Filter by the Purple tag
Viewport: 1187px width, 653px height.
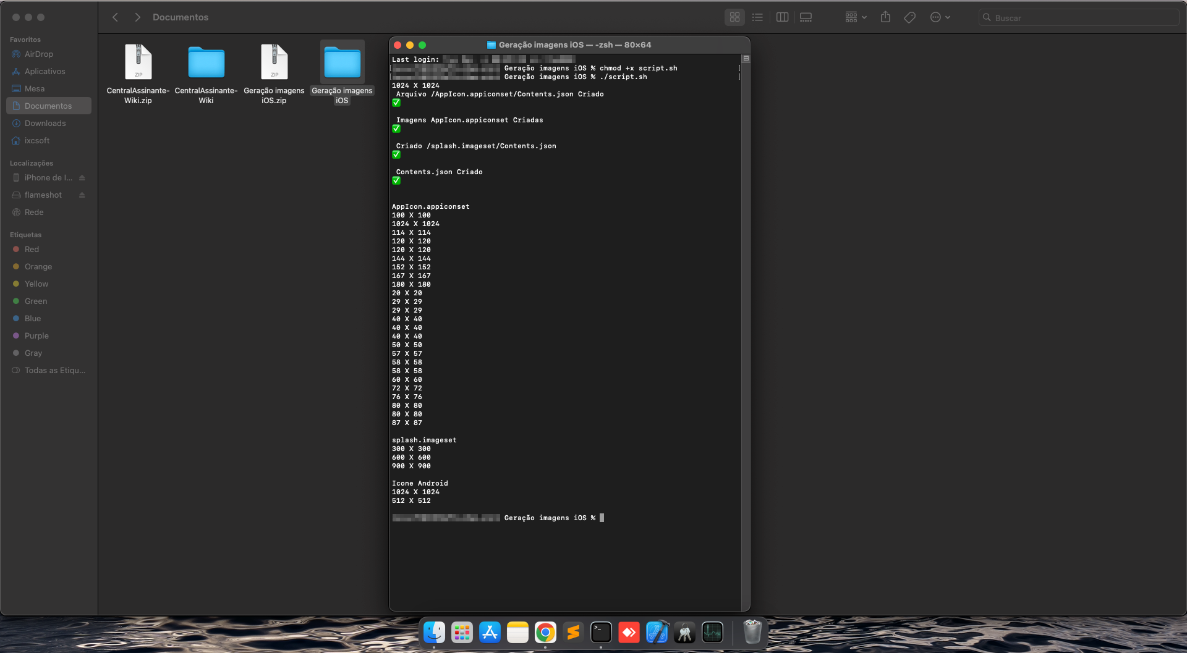pyautogui.click(x=49, y=336)
